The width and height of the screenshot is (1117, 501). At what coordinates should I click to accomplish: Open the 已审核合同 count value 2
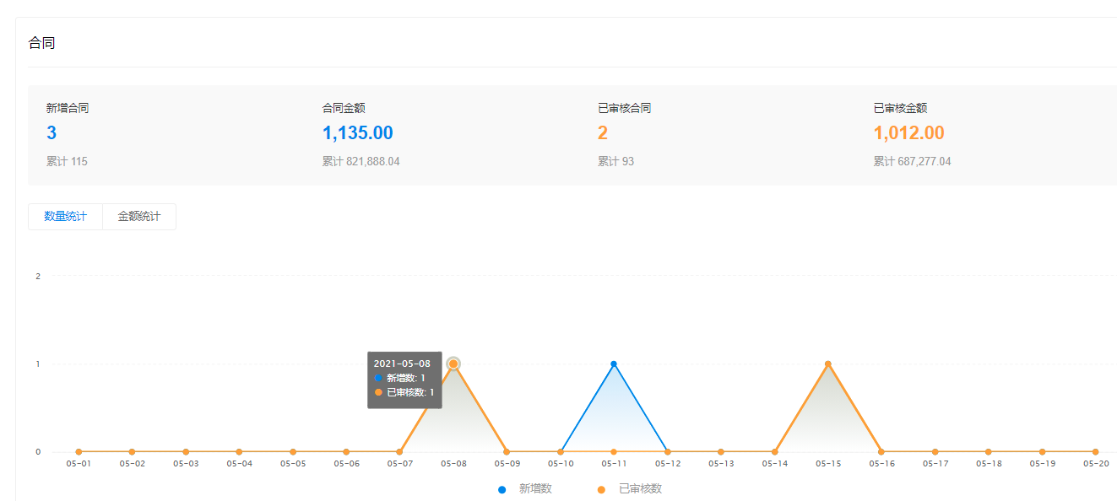click(x=603, y=133)
